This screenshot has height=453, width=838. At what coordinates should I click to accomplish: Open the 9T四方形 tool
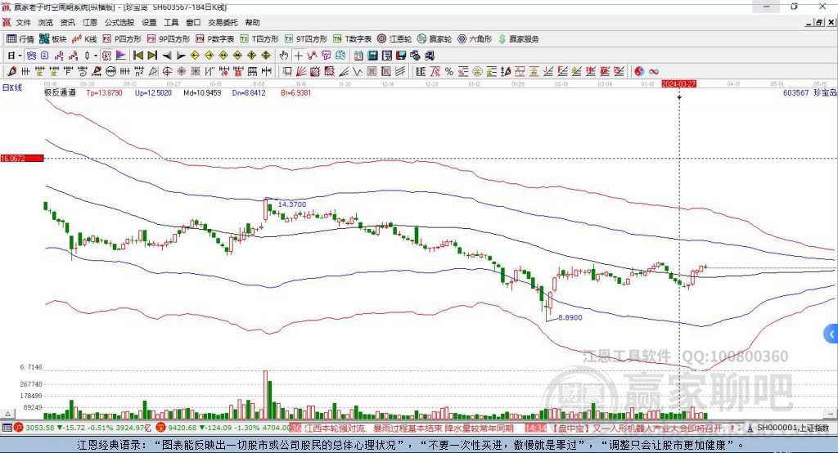tap(306, 39)
